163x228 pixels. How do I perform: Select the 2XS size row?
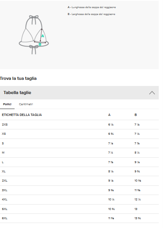tap(79, 125)
